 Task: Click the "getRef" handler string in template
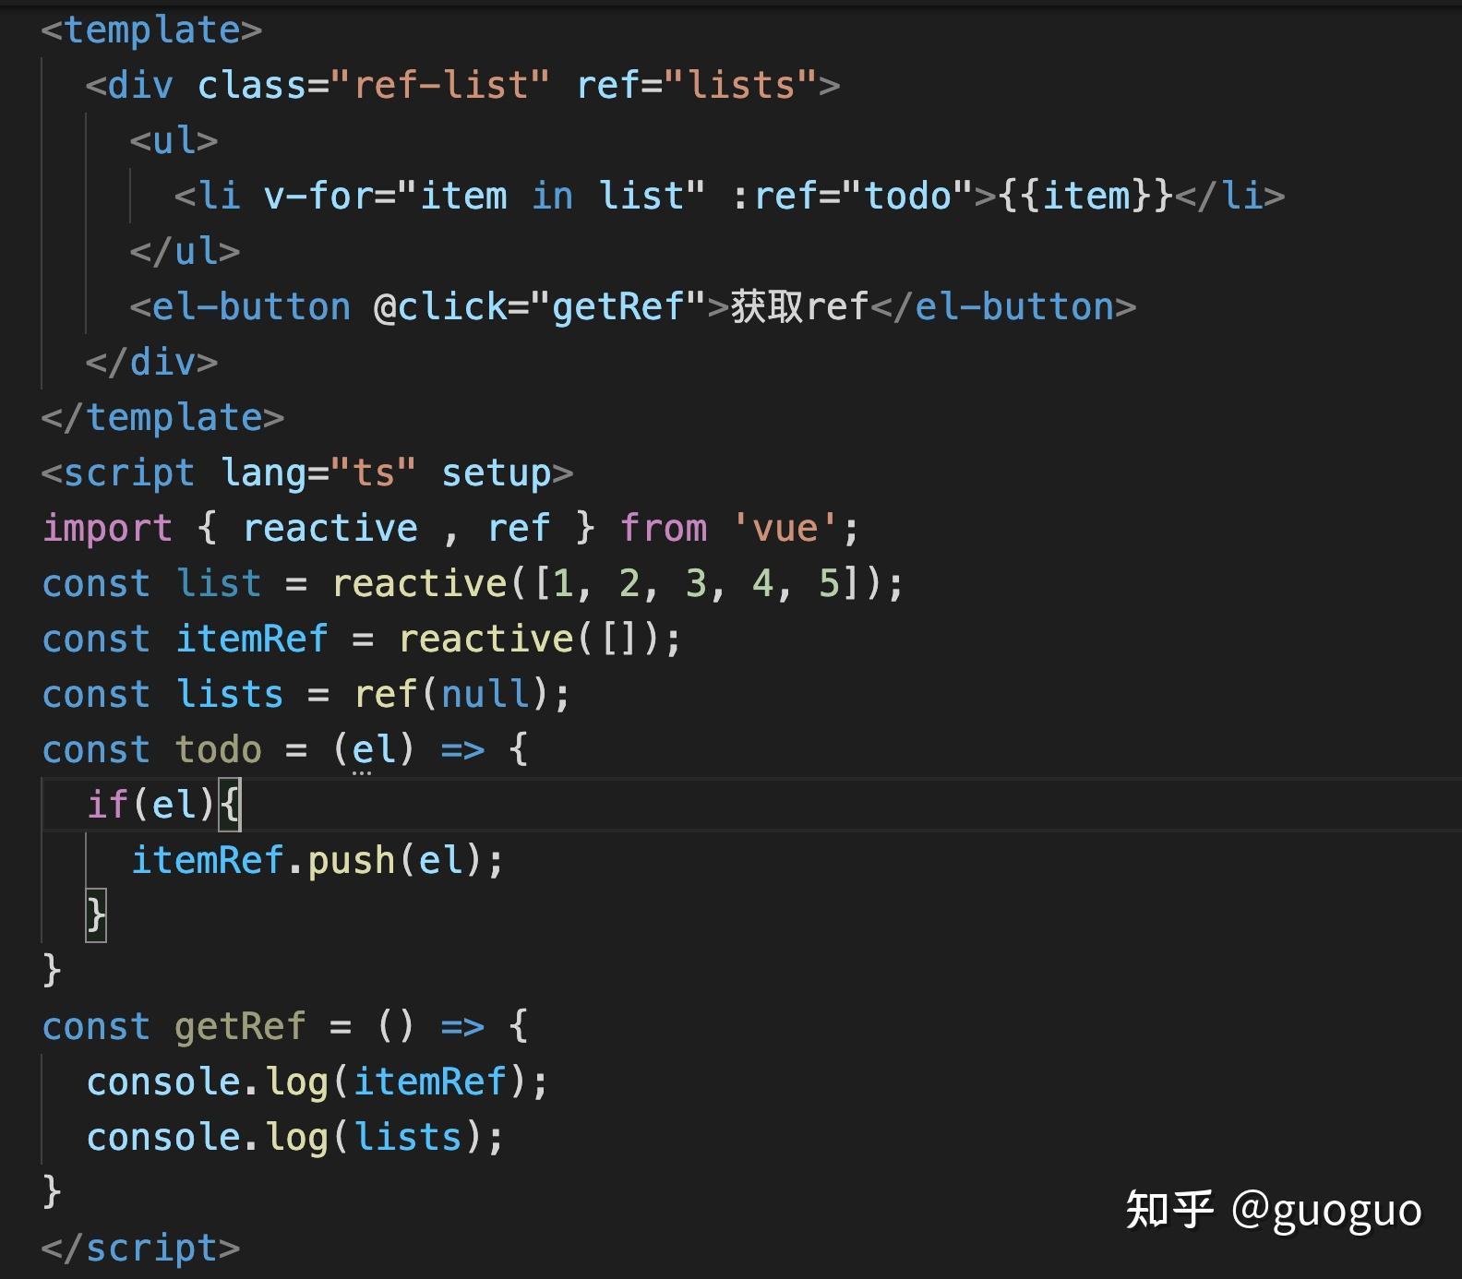[x=617, y=307]
